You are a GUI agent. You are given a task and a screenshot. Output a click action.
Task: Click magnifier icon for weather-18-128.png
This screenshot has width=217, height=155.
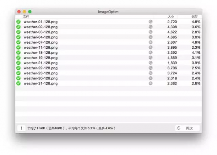[150, 52]
